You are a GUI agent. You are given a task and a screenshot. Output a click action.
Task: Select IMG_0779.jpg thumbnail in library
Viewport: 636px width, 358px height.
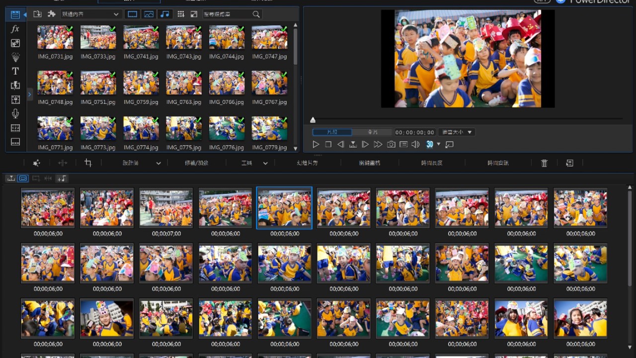(x=269, y=128)
